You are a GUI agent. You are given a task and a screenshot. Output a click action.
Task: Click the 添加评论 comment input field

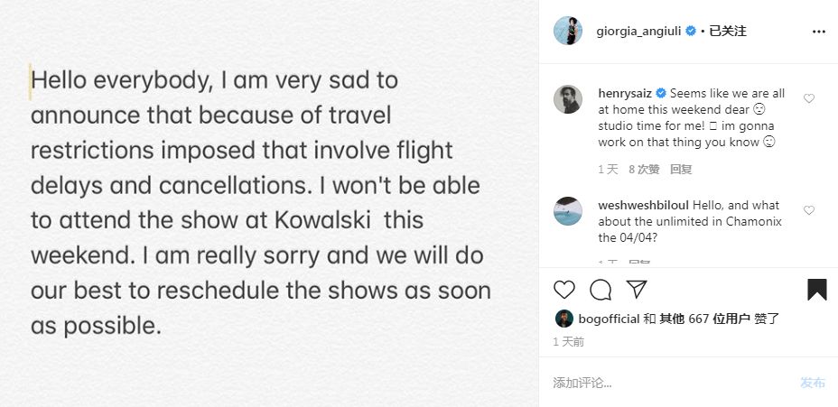[668, 383]
